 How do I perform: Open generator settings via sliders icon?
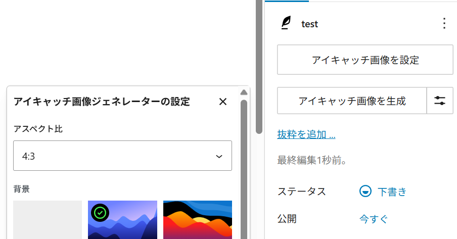(440, 101)
